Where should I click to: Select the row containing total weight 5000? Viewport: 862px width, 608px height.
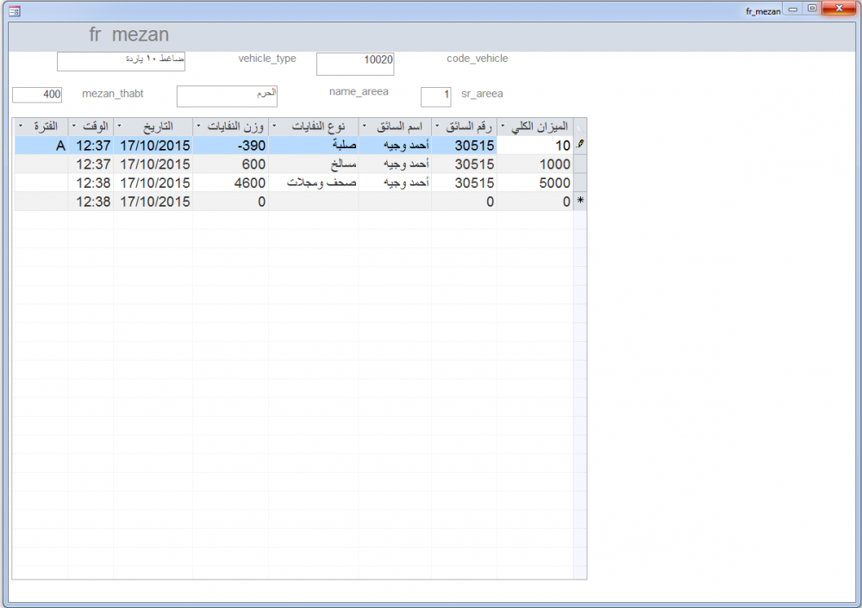point(579,183)
